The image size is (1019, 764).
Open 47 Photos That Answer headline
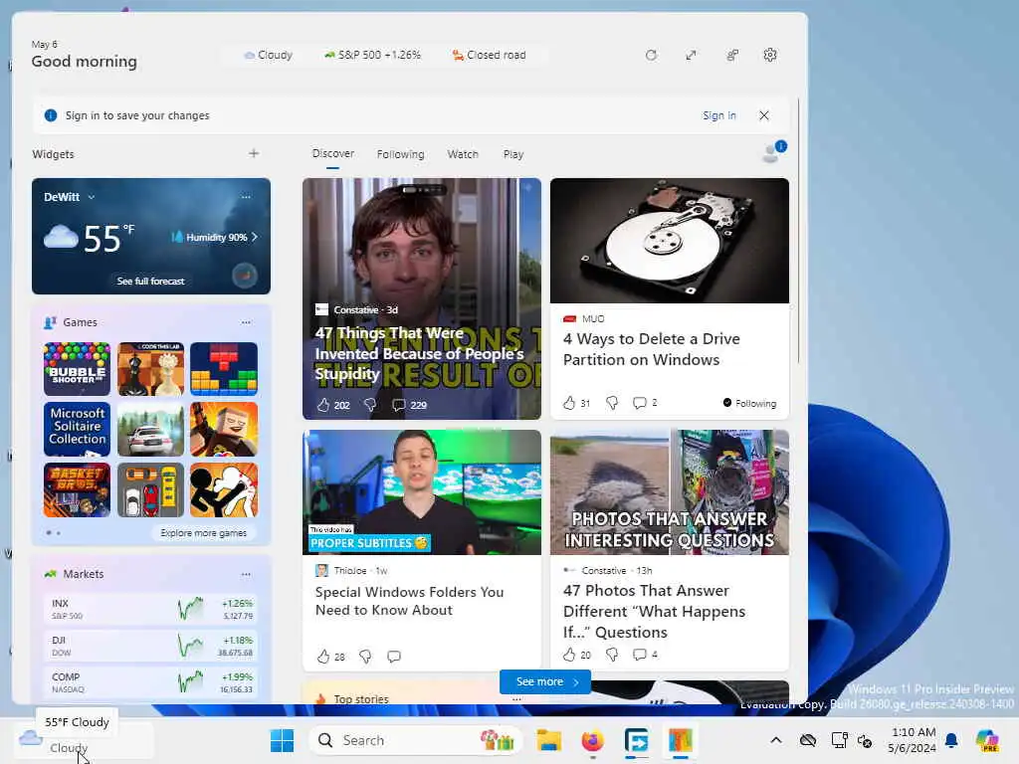[x=655, y=611]
